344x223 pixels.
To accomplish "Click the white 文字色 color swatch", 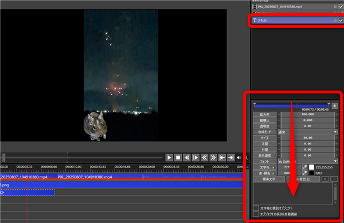I will pyautogui.click(x=311, y=167).
